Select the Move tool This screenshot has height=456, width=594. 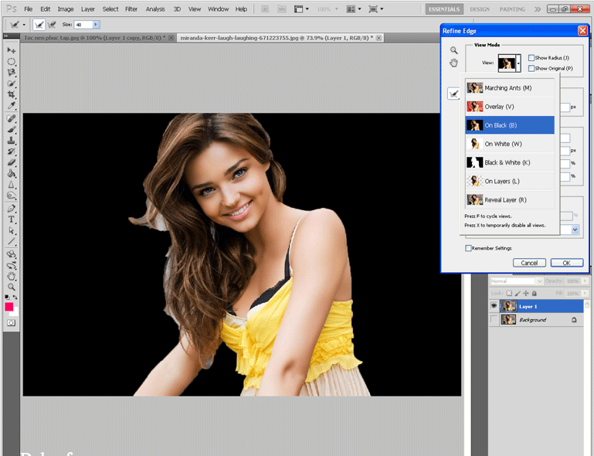click(12, 50)
